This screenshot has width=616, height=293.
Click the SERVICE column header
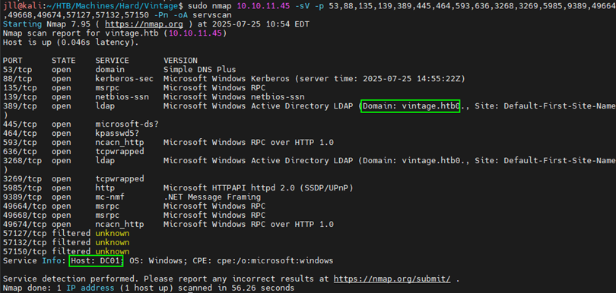click(x=113, y=61)
